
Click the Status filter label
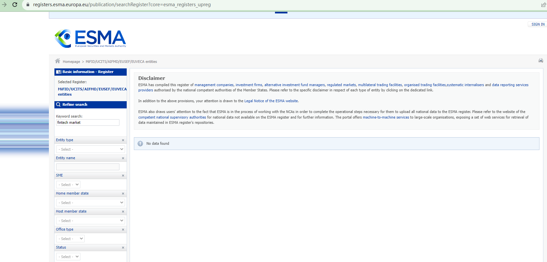pos(61,247)
